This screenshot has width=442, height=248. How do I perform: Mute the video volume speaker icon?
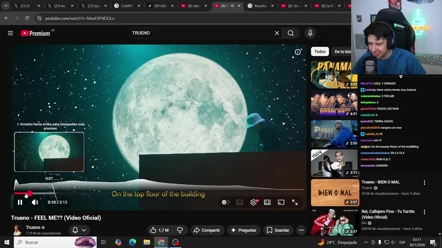click(x=35, y=203)
